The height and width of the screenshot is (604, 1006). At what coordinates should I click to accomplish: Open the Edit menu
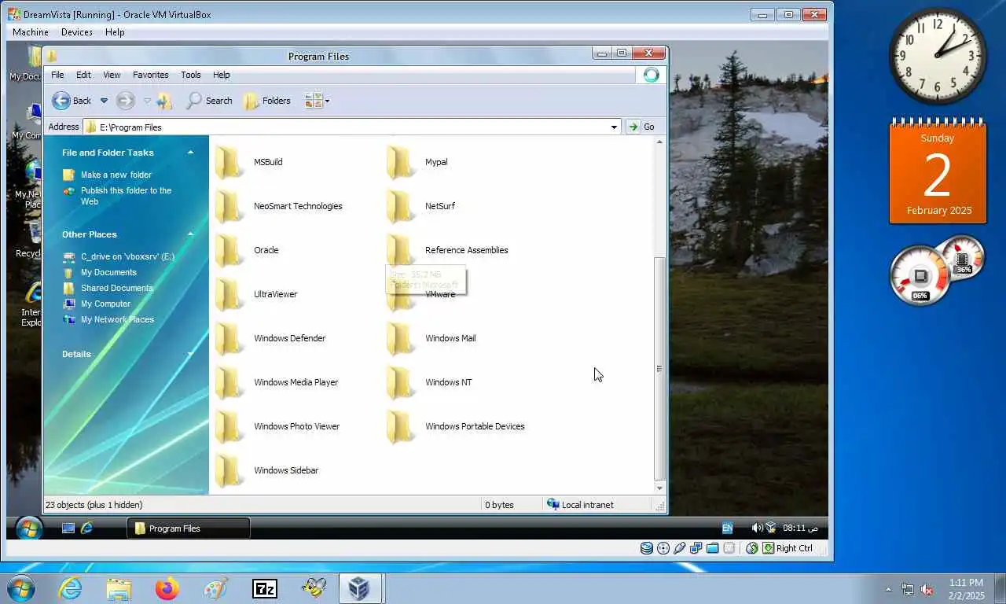(x=83, y=75)
